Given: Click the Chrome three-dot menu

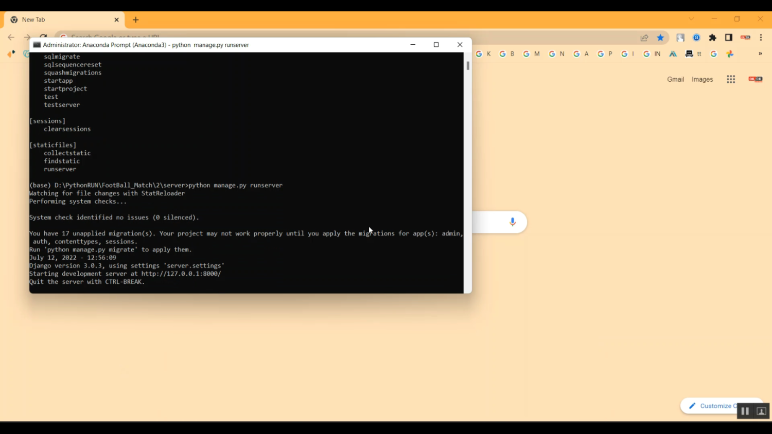Looking at the screenshot, I should click(x=761, y=38).
